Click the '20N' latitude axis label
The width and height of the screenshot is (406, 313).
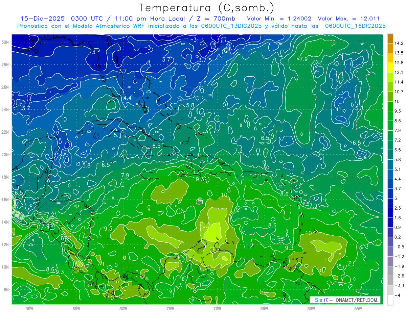tap(6, 155)
